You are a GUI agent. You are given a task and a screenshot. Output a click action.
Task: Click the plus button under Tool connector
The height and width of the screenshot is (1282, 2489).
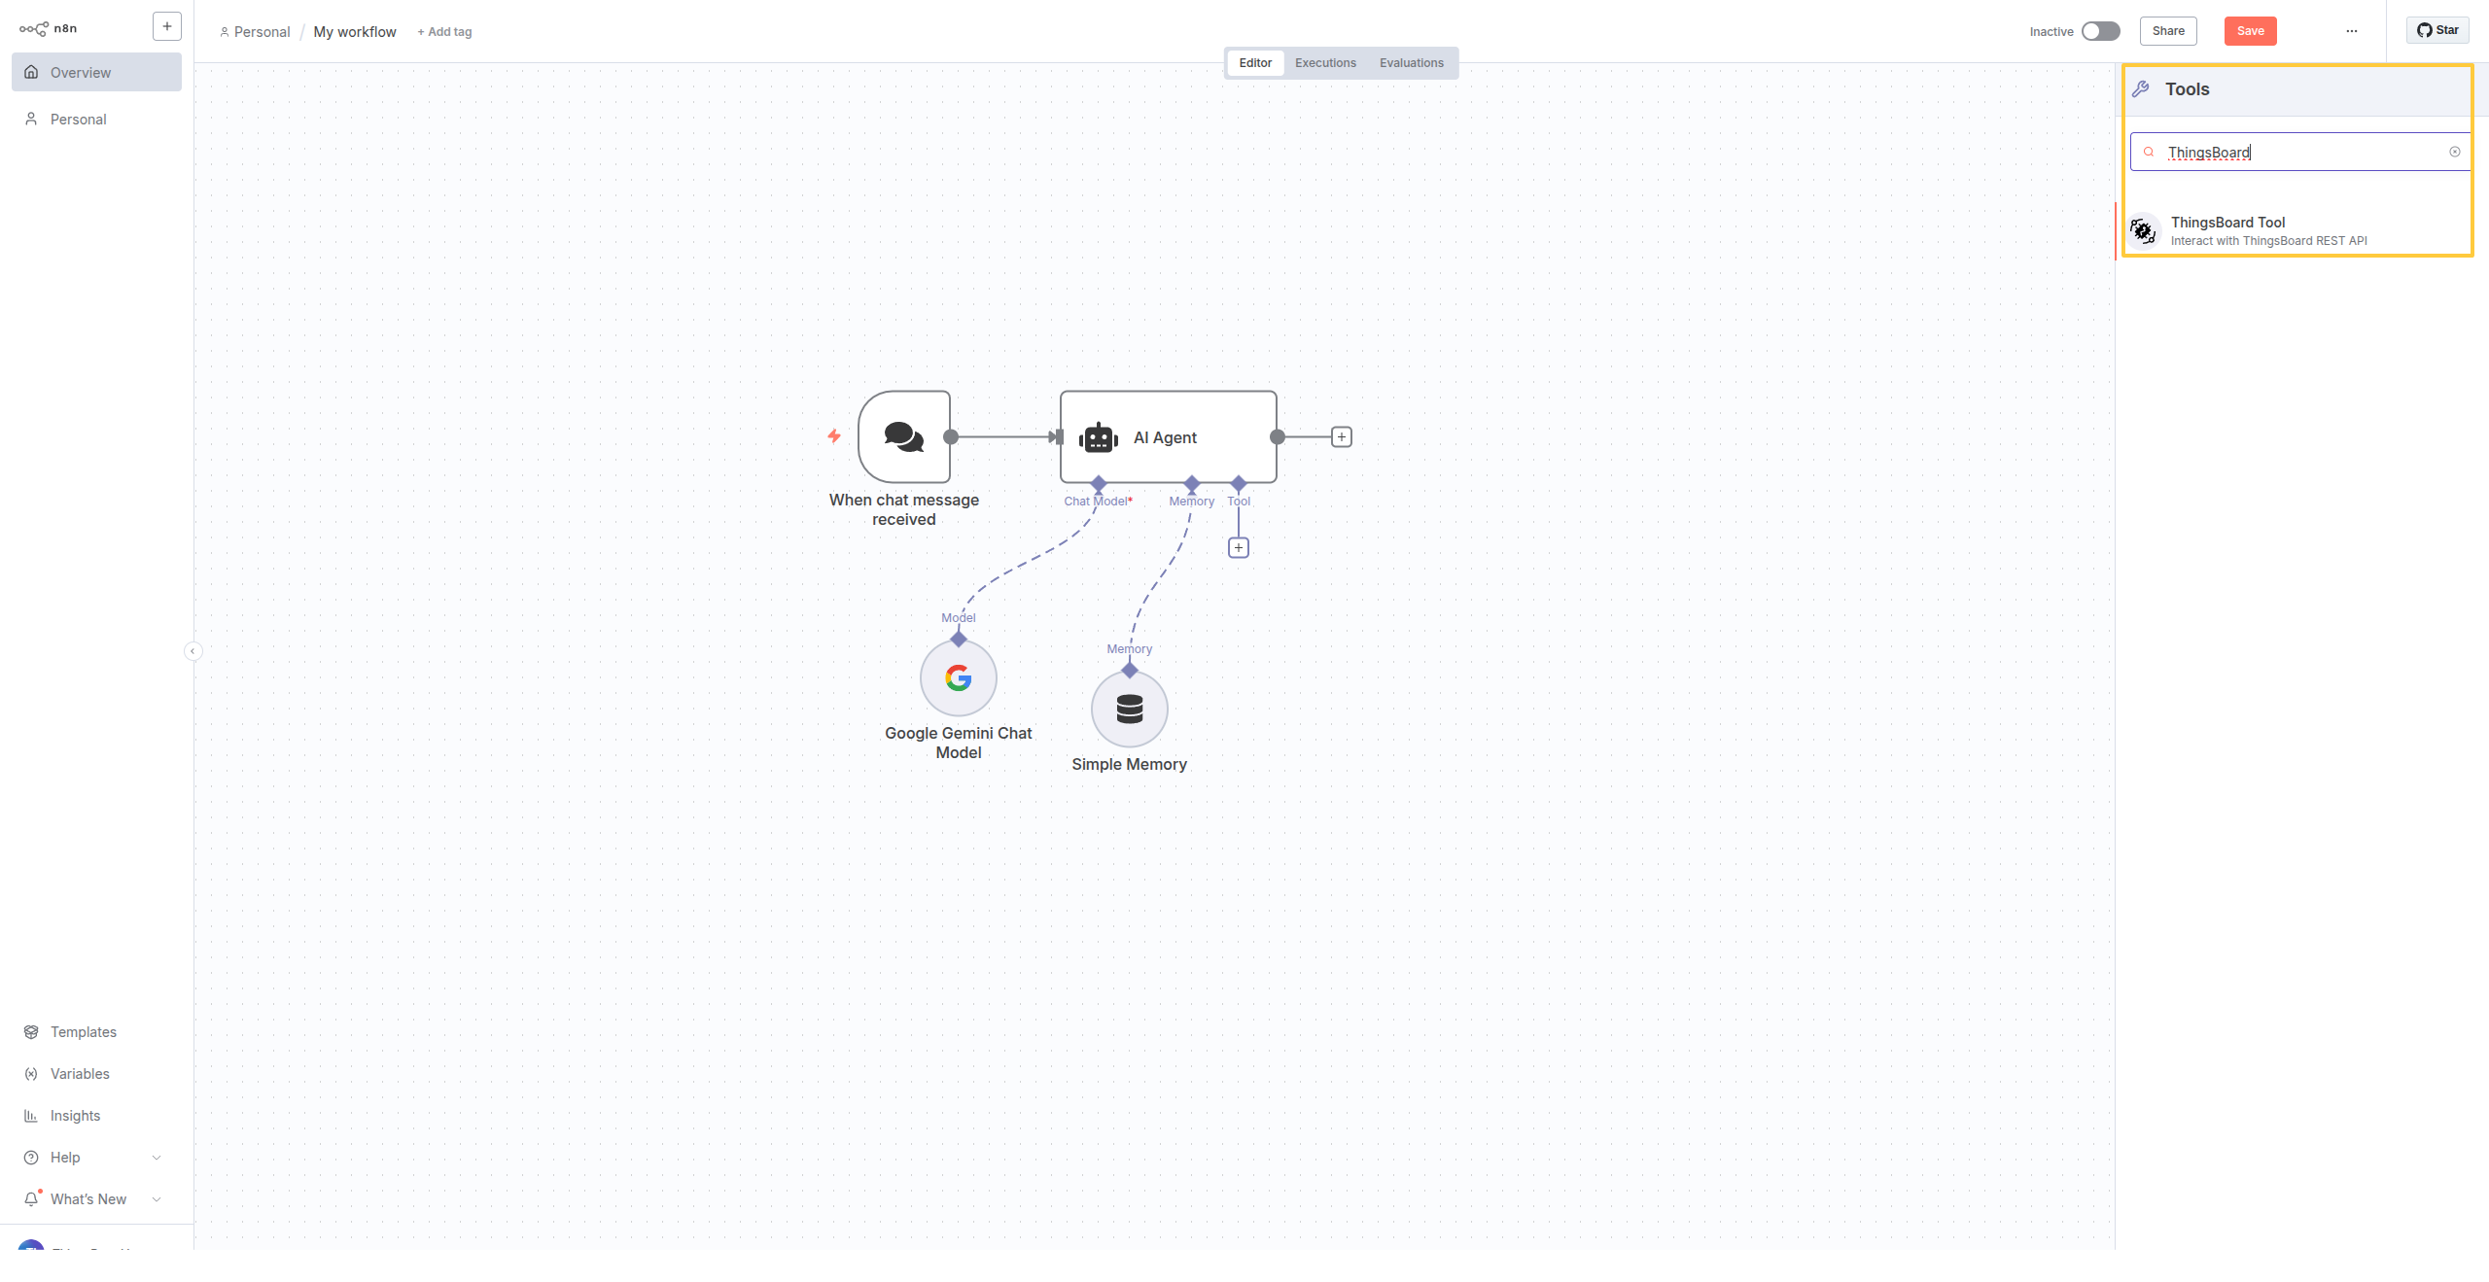click(x=1238, y=548)
